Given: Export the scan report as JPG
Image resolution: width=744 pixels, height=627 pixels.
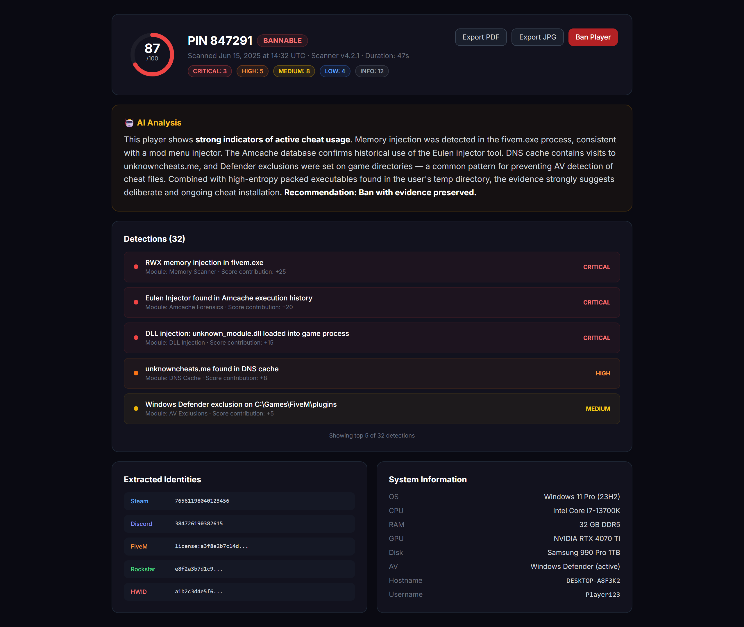Looking at the screenshot, I should pyautogui.click(x=537, y=37).
